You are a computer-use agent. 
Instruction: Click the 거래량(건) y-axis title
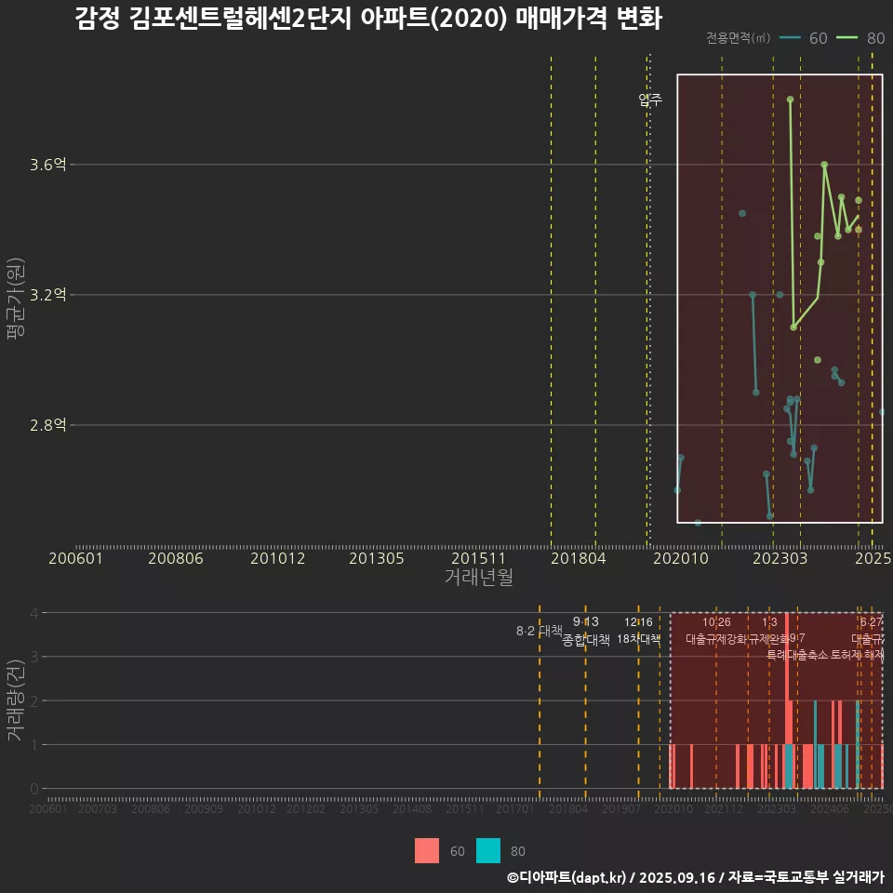tap(15, 700)
